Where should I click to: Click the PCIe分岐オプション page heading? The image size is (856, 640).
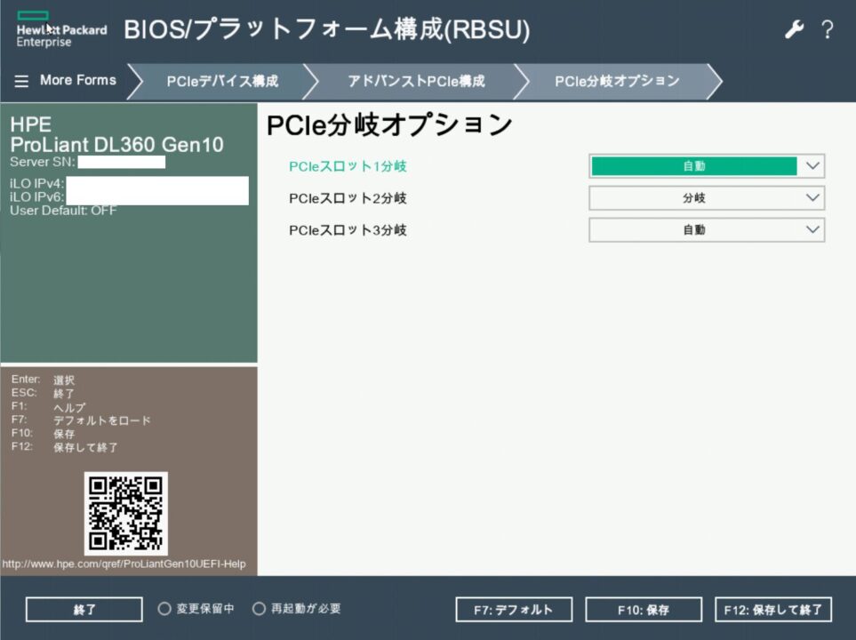(389, 124)
